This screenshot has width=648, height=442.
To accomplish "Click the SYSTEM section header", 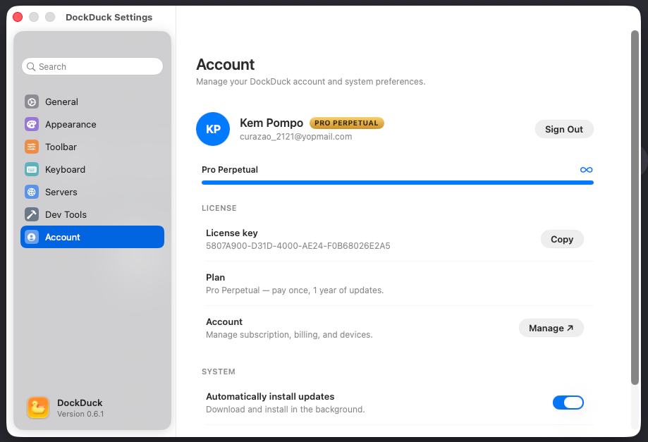I will tap(218, 372).
